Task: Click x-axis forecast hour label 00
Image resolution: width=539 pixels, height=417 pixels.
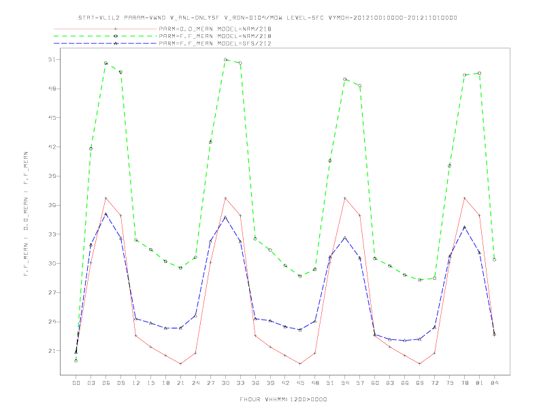Action: point(76,383)
